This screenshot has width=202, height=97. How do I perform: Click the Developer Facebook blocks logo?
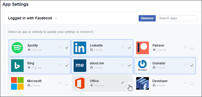coord(143,83)
